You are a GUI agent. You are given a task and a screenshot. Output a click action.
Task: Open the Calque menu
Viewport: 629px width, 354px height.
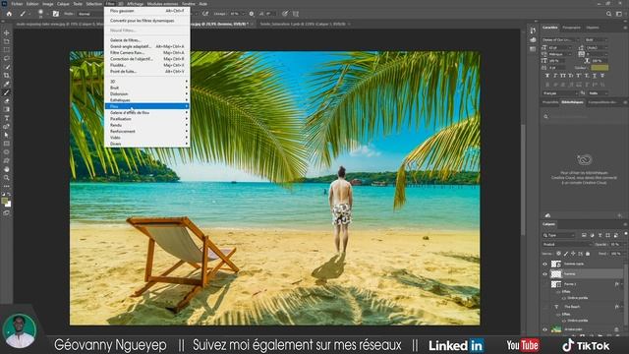coord(63,4)
